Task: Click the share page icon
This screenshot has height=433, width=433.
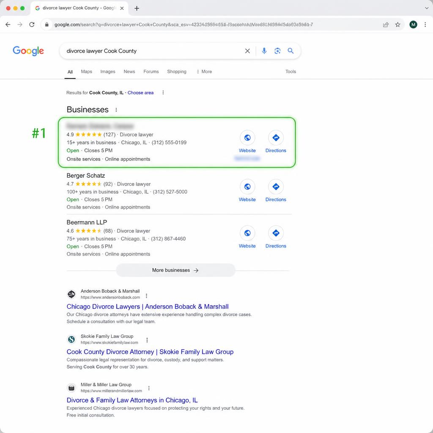Action: pos(386,25)
